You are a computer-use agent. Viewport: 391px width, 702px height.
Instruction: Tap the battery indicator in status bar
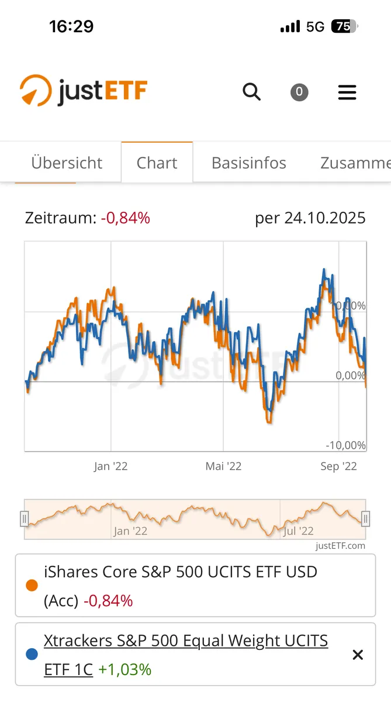coord(344,26)
